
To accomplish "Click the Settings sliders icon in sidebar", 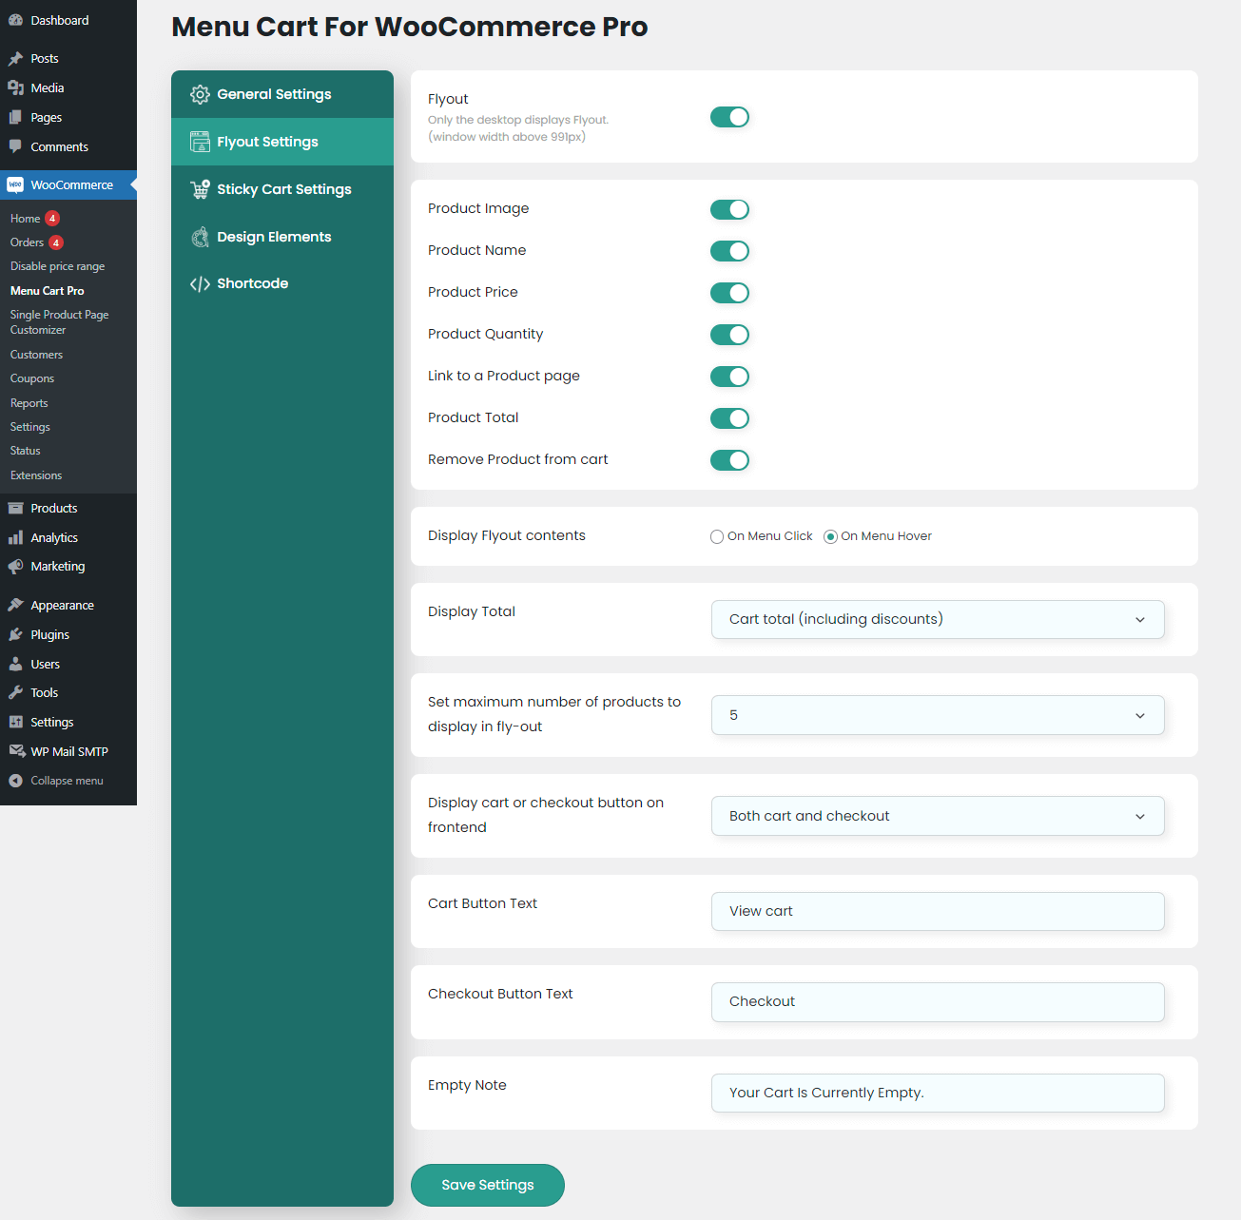I will point(15,723).
